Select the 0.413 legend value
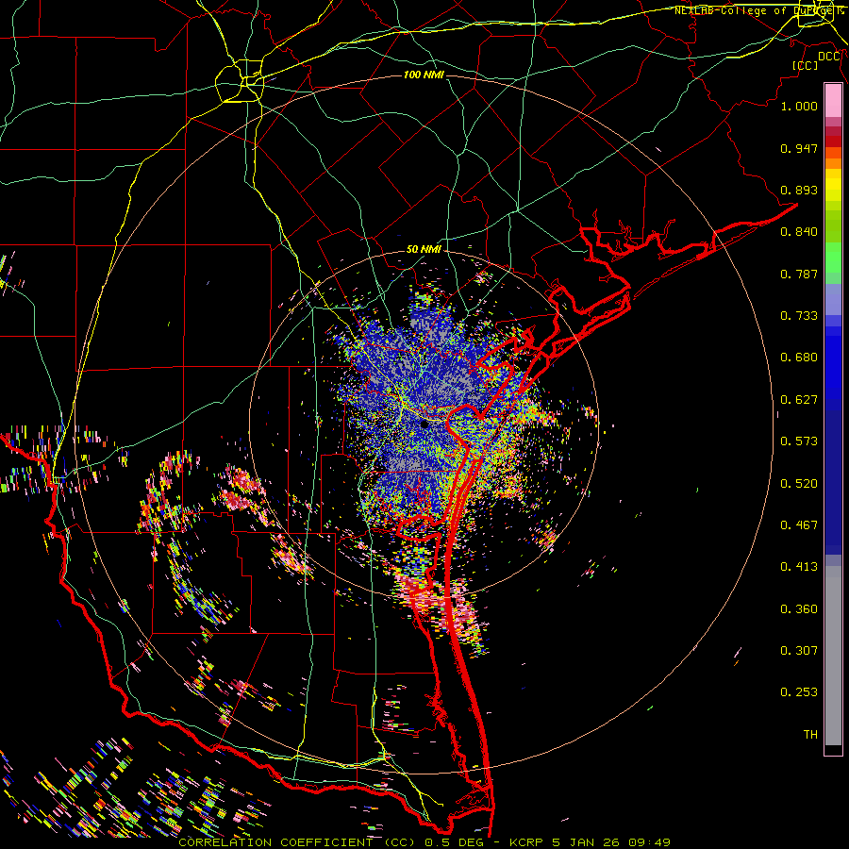Viewport: 849px width, 849px height. pyautogui.click(x=799, y=567)
